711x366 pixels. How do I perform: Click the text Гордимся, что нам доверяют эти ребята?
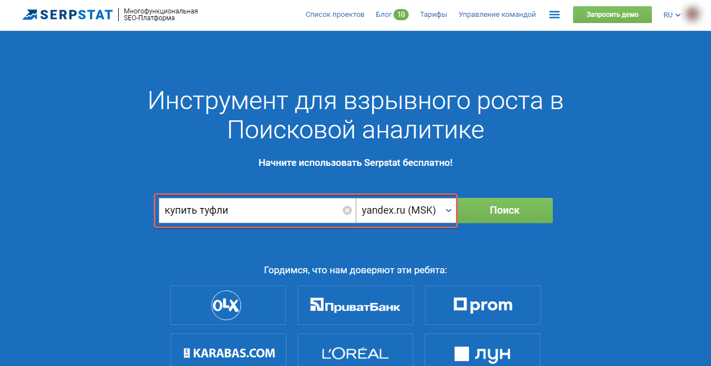tap(355, 270)
